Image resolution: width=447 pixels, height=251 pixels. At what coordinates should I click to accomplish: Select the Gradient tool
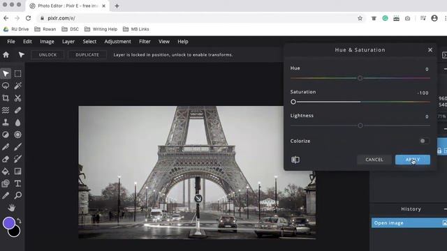(x=17, y=172)
